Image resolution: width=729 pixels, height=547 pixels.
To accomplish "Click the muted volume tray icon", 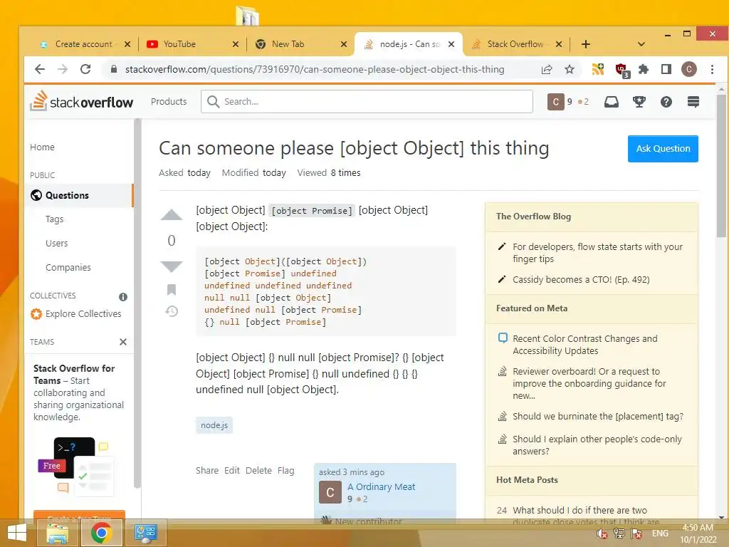I will [602, 533].
